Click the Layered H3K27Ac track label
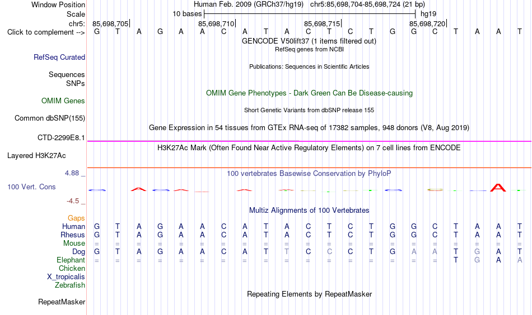 [x=36, y=156]
